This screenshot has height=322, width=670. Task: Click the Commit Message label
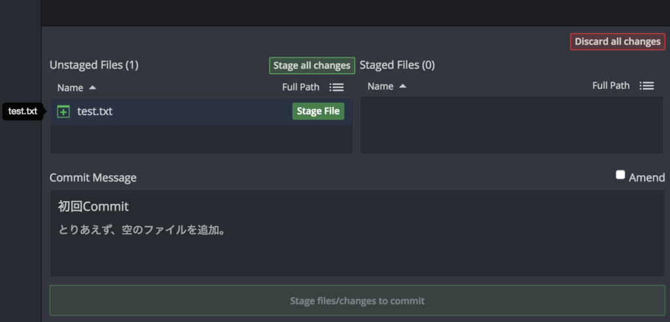click(93, 178)
